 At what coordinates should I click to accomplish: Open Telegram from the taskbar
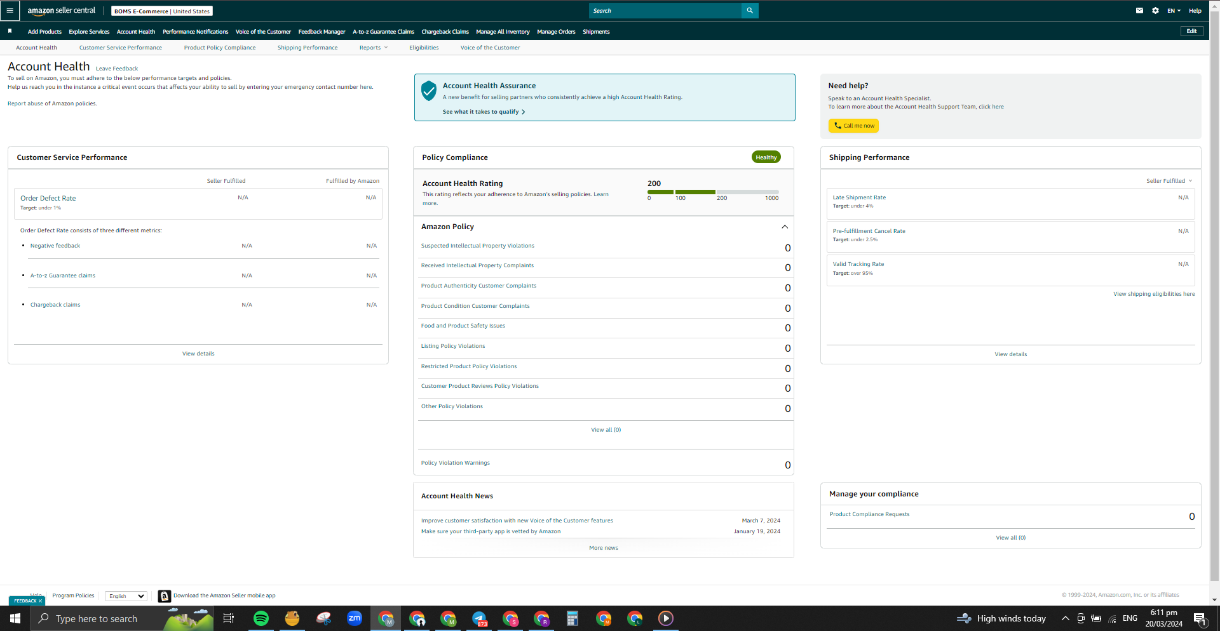(x=479, y=618)
